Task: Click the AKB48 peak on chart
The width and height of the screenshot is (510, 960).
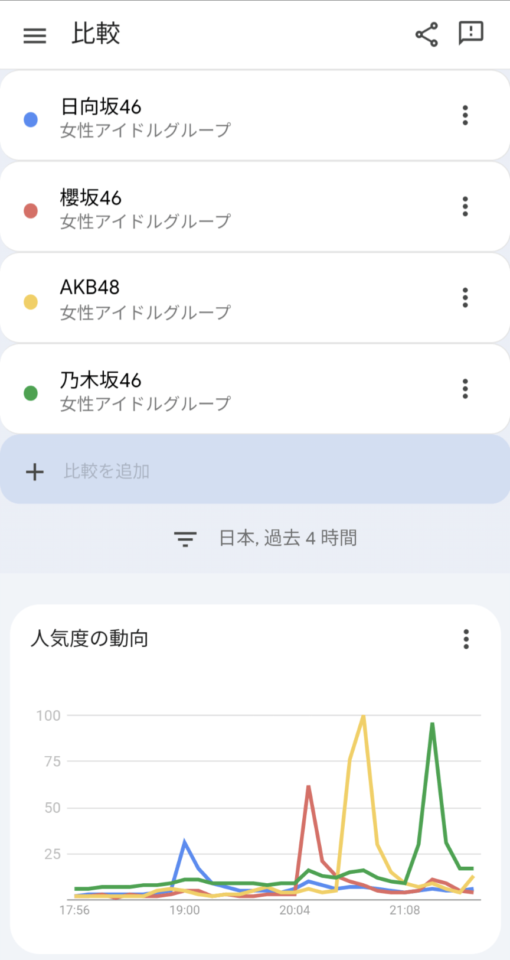Action: coord(364,716)
